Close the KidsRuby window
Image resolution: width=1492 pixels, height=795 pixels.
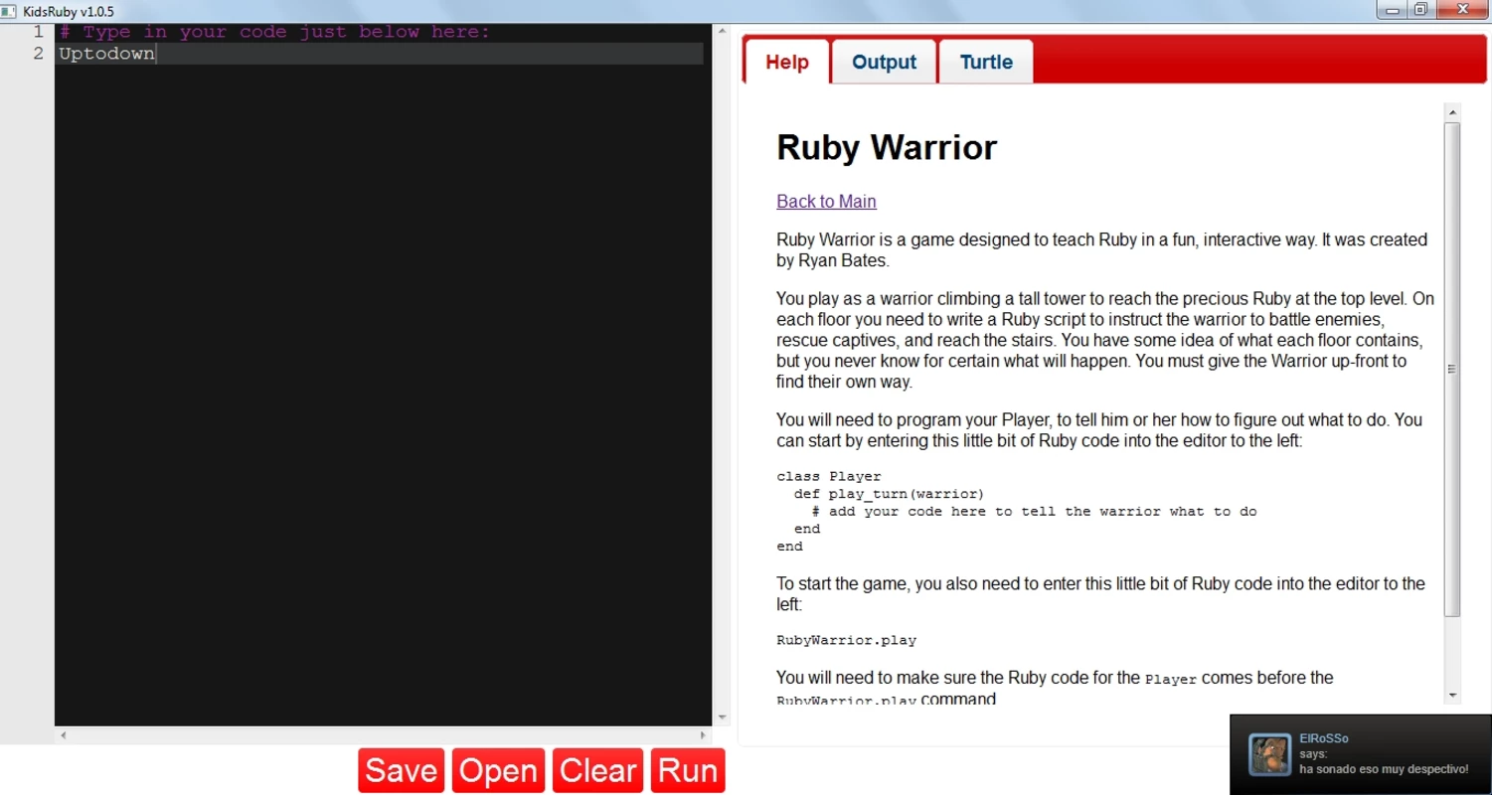(1462, 10)
